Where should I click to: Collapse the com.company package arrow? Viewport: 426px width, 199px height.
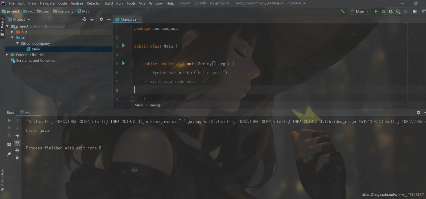tap(18, 43)
